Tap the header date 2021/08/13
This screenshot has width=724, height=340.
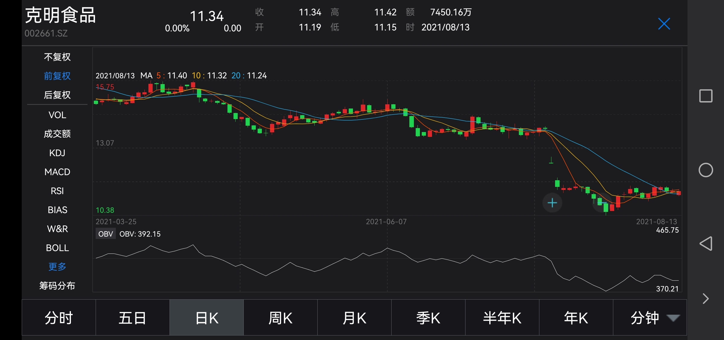tap(446, 27)
